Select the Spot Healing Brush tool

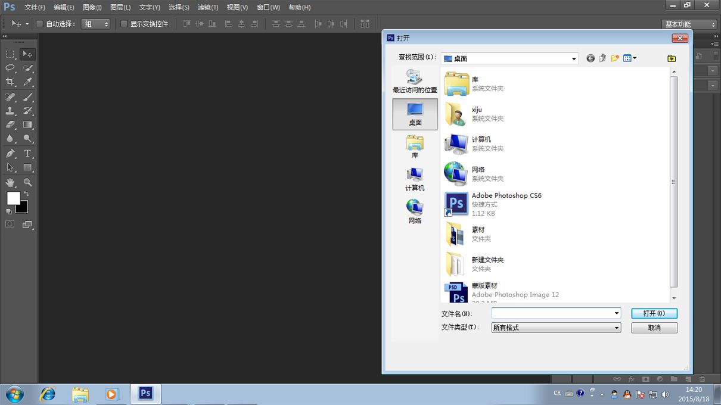pos(10,97)
